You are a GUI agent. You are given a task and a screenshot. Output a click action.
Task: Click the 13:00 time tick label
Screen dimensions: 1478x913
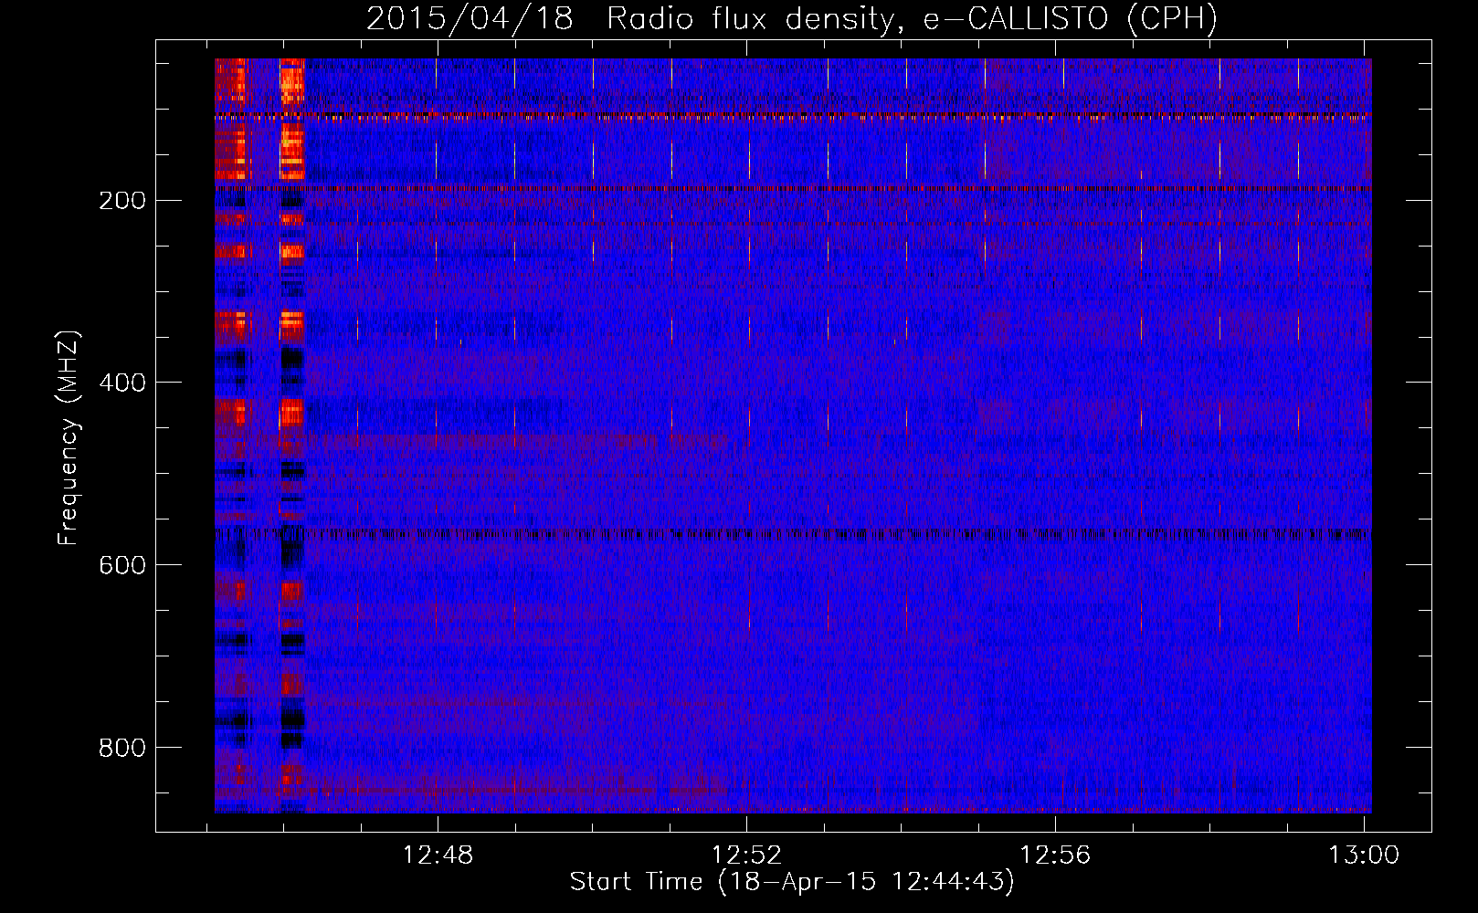1364,855
